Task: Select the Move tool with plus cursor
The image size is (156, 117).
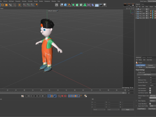Action: tap(10, 5)
